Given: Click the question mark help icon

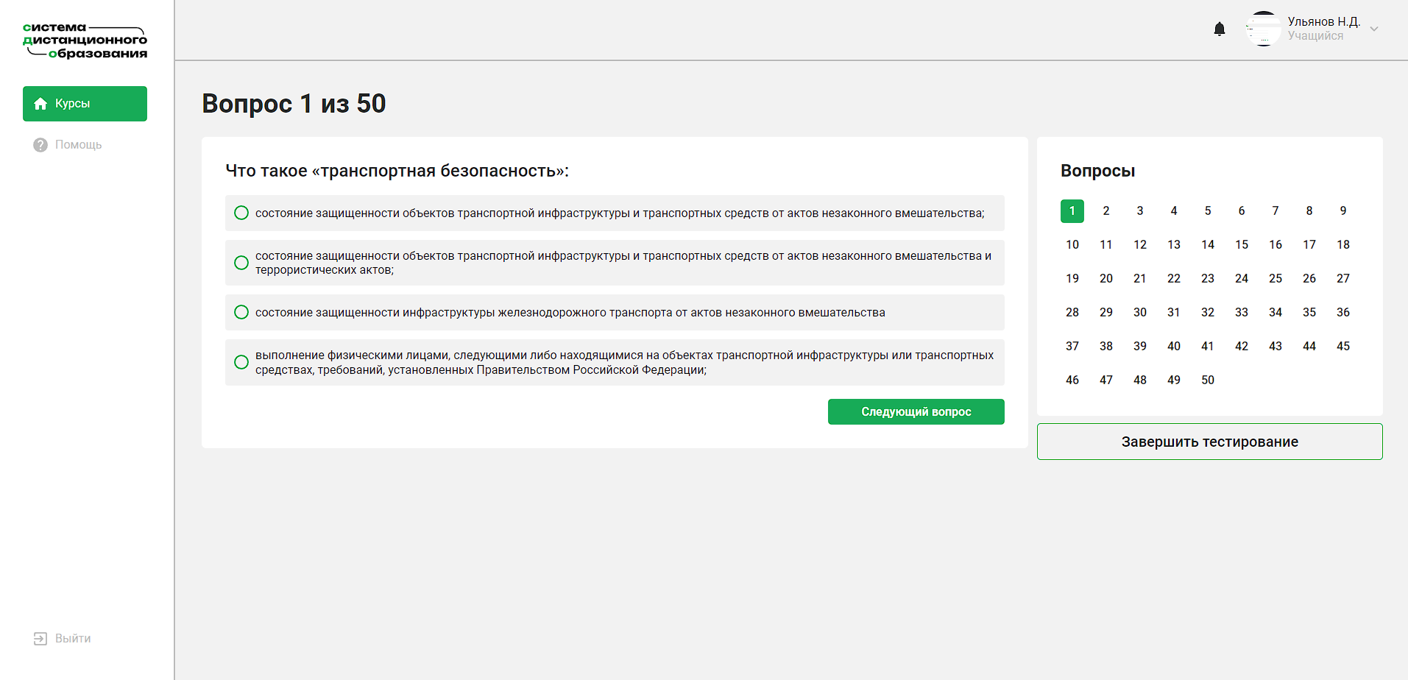Looking at the screenshot, I should click(x=40, y=145).
